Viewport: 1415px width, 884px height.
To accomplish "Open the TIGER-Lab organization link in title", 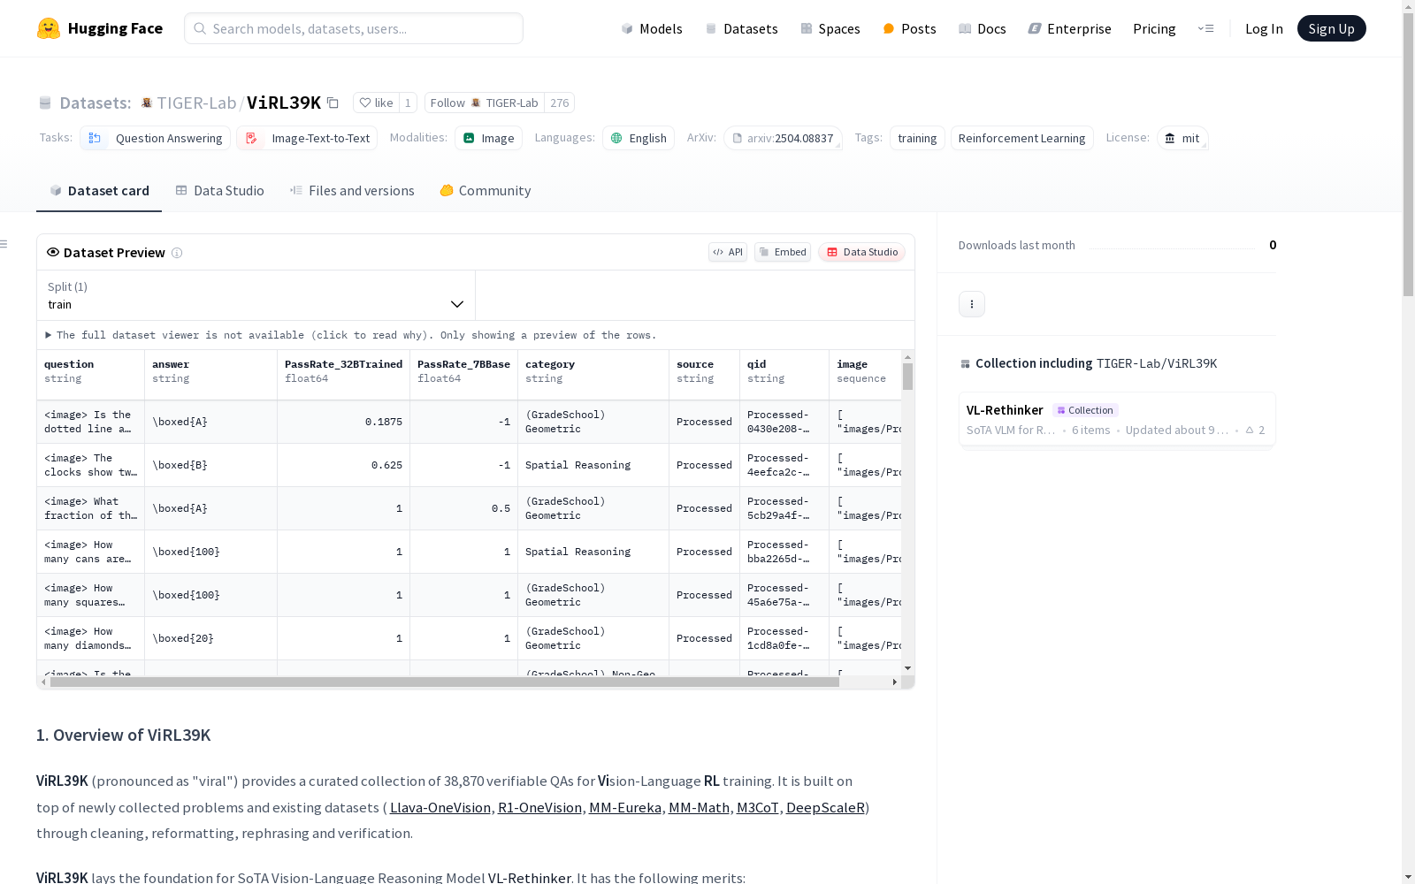I will click(x=196, y=103).
